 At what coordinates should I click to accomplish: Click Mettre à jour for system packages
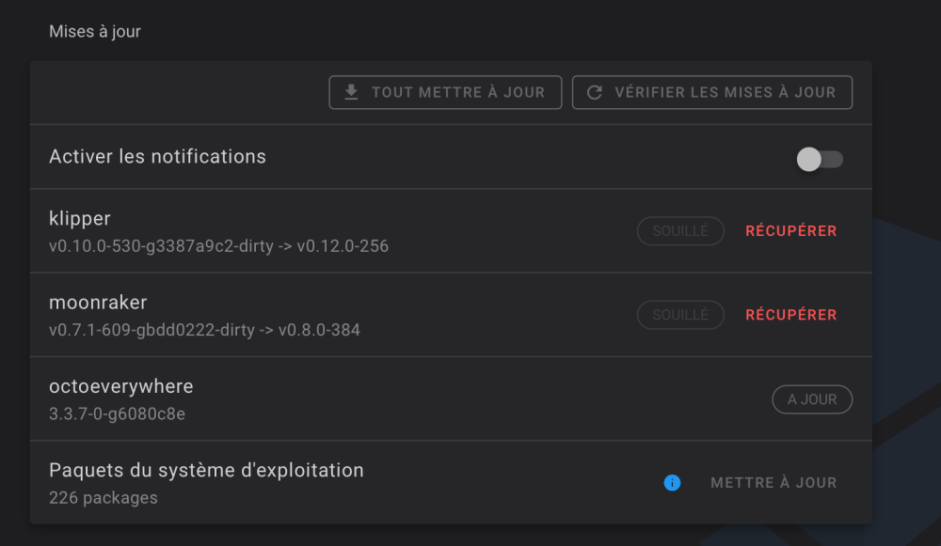(x=774, y=482)
